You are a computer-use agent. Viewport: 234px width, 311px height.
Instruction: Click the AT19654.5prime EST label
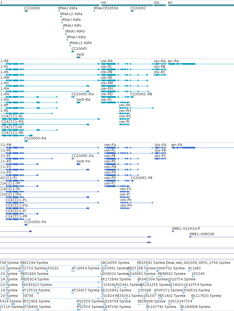tap(86, 268)
